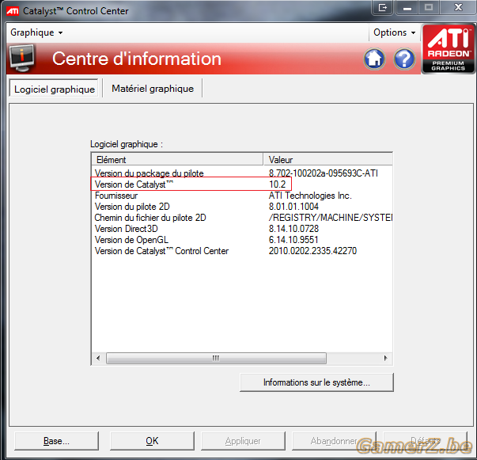
Task: Click the Abandonner button
Action: [x=334, y=440]
